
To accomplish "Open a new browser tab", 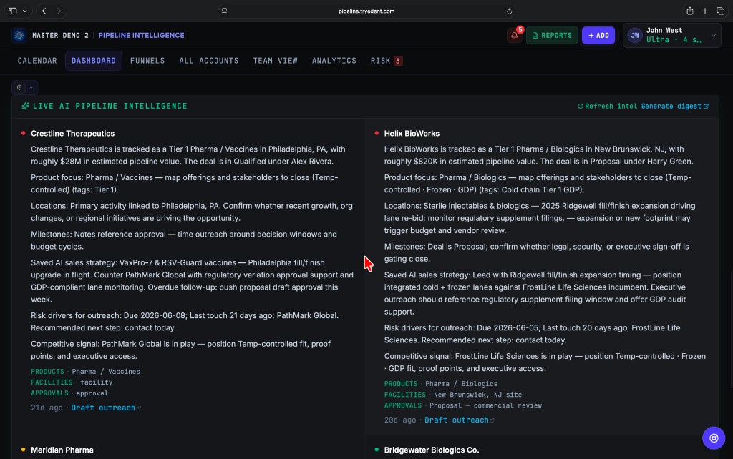I will pos(705,11).
